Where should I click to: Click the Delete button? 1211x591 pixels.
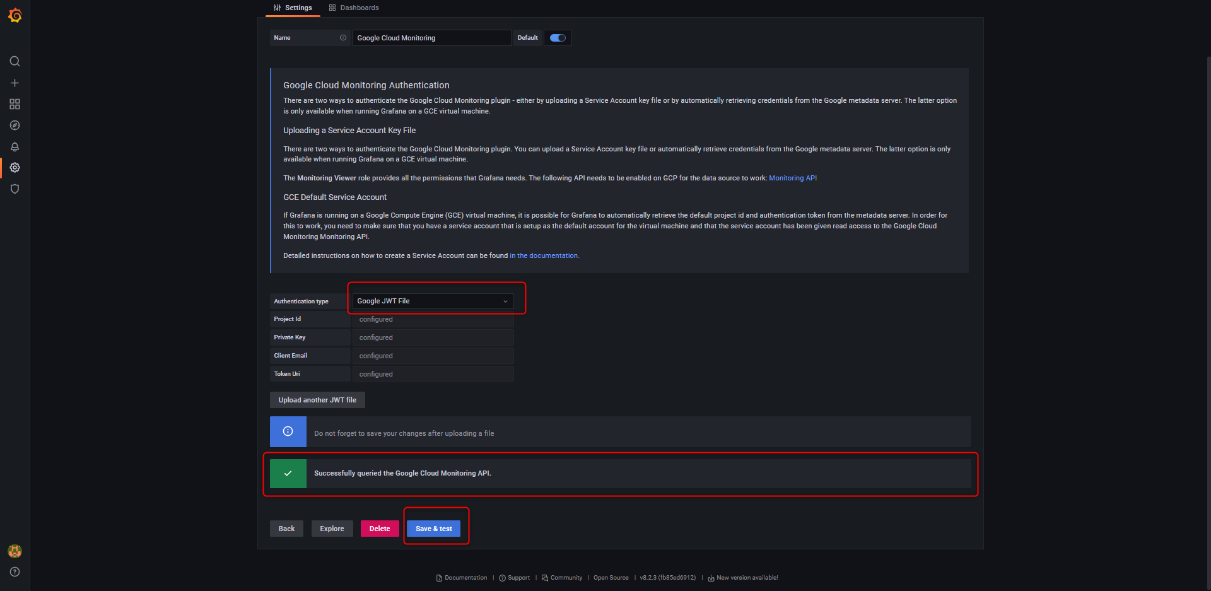point(380,529)
